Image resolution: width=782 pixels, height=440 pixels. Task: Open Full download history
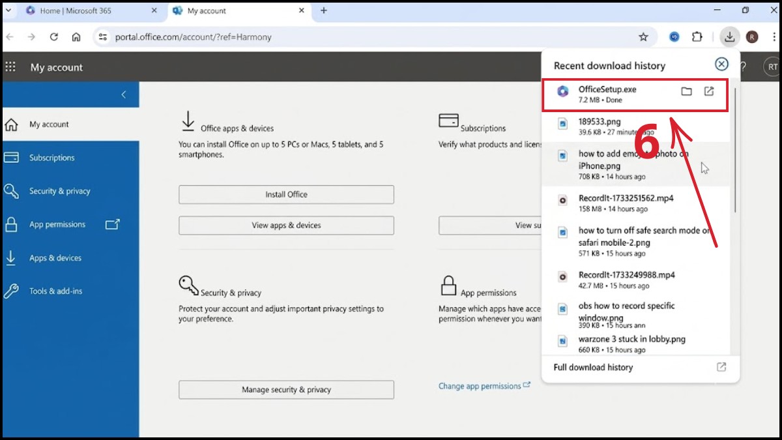click(640, 368)
